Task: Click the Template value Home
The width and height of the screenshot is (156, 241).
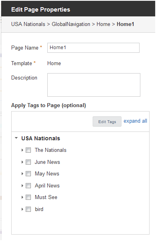Action: click(x=54, y=63)
